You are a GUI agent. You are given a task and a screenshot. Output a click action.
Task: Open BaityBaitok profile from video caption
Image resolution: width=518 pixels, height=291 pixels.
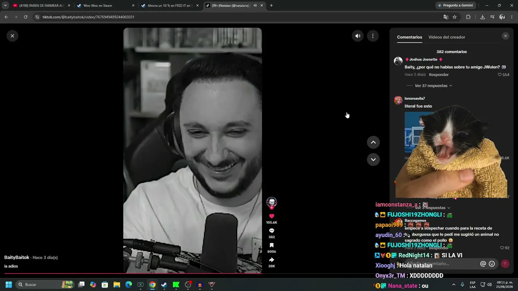[x=17, y=257]
